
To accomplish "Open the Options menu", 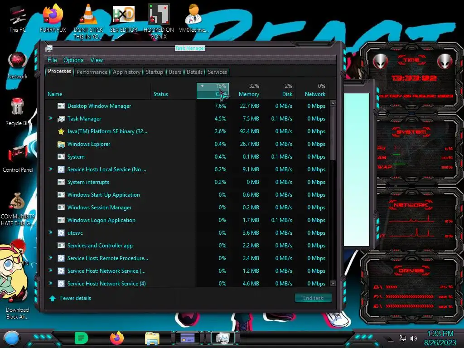I will click(x=73, y=60).
